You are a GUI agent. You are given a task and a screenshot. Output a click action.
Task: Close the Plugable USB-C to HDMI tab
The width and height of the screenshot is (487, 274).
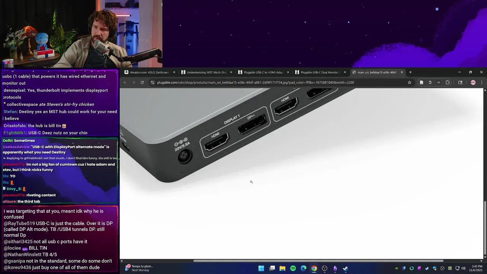coord(288,72)
